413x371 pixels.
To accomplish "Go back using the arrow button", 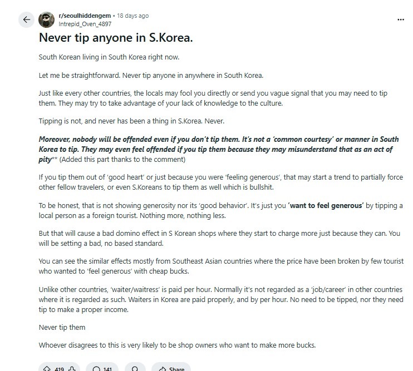I will pyautogui.click(x=26, y=19).
